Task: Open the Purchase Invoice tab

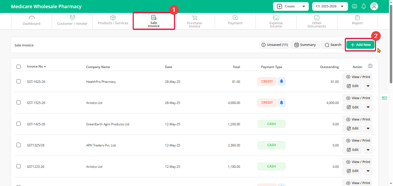Action: (x=195, y=21)
